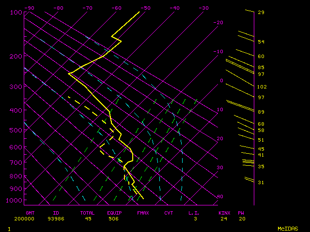The image size is (310, 232).
Task: Click the -90 temperature axis label
Action: (x=29, y=8)
